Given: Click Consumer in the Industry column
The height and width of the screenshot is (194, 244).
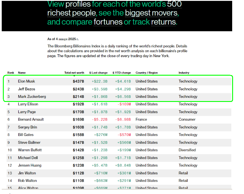Looking at the screenshot, I should (x=187, y=120).
